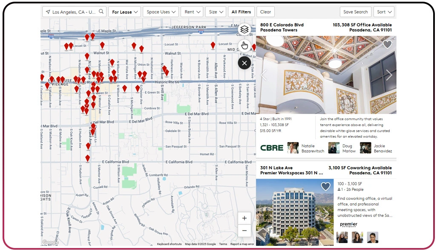Favorite the Pasadena Towers listing heart
Screen dimensions: 437x251
pos(387,44)
